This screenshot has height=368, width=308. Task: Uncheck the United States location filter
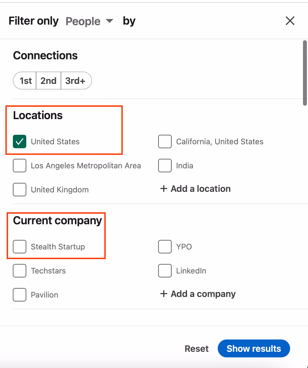[19, 141]
